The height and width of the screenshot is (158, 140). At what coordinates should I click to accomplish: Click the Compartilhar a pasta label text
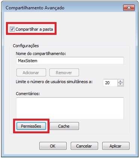click(x=34, y=29)
